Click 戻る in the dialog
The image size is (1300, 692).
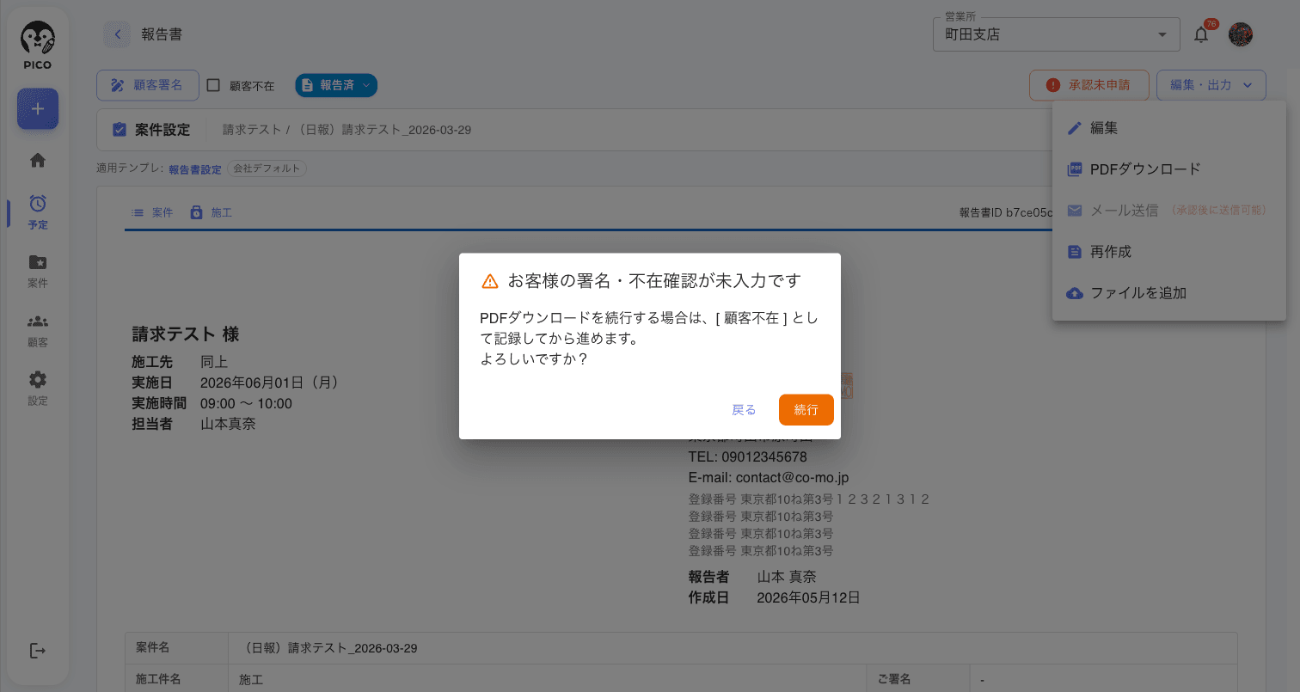click(x=744, y=410)
